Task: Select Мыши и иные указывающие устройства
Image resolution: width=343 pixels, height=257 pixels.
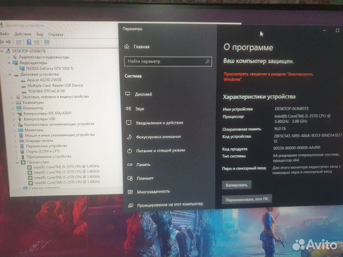Action: point(60,135)
